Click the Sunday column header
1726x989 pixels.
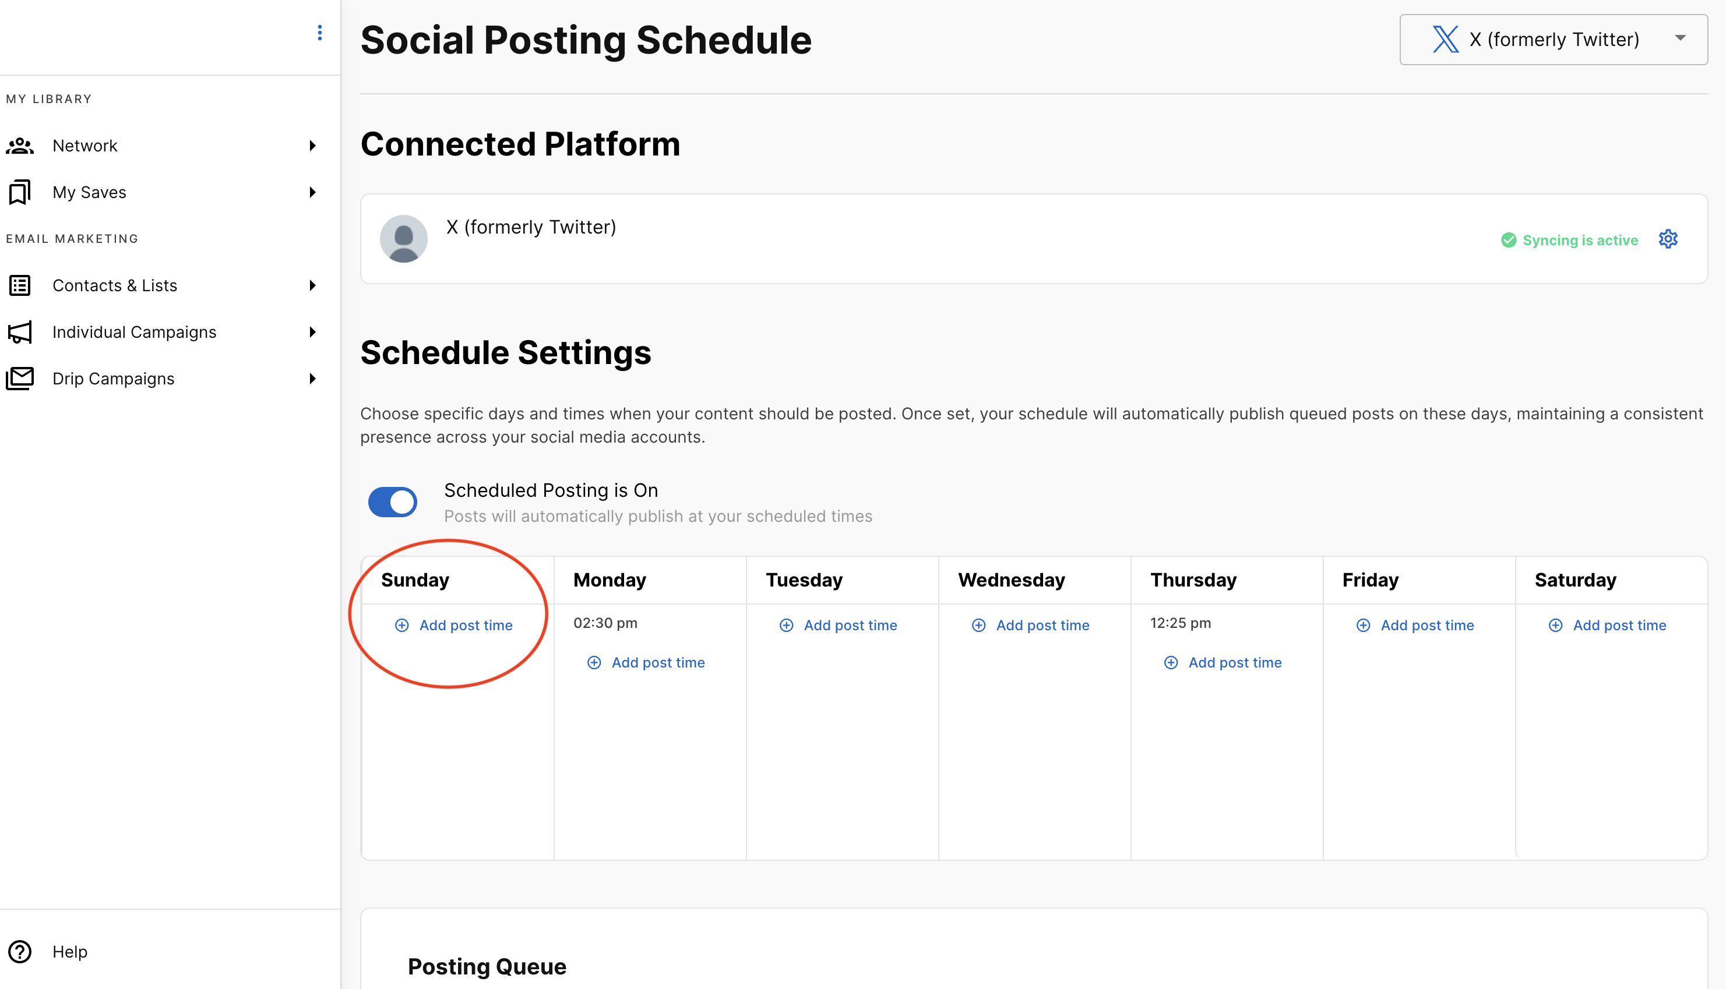415,580
